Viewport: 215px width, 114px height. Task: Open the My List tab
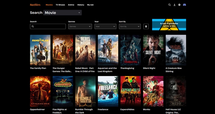pyautogui.click(x=90, y=5)
